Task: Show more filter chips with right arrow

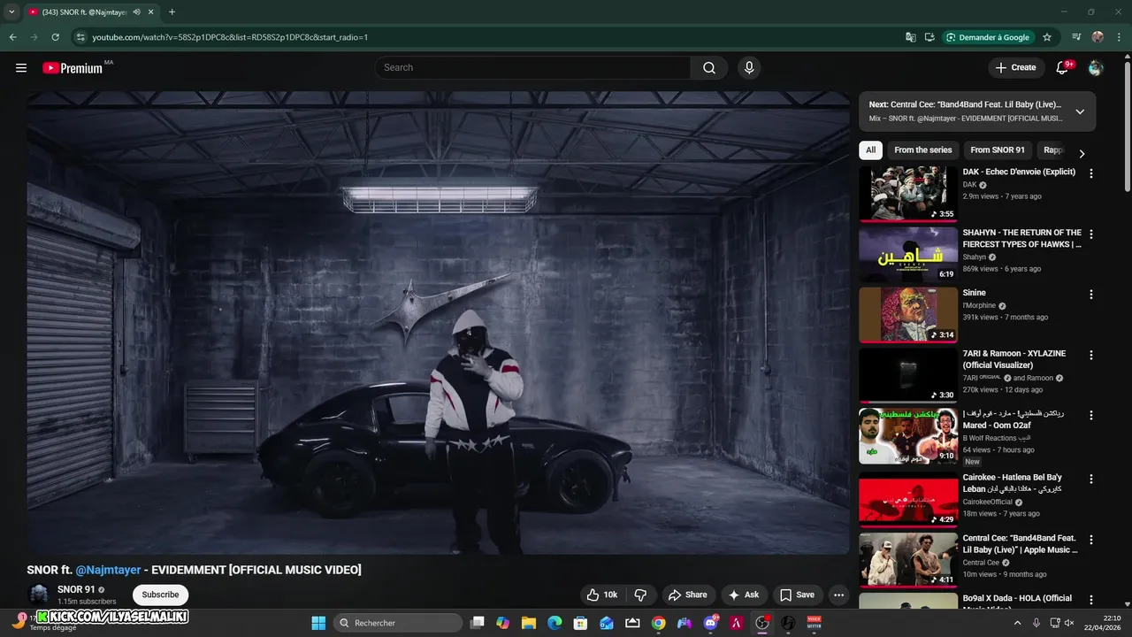Action: [1082, 153]
